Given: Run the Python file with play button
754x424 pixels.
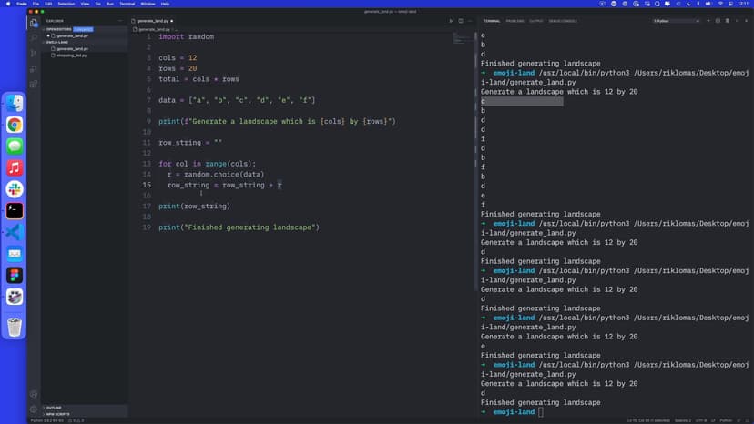Looking at the screenshot, I should (x=450, y=20).
